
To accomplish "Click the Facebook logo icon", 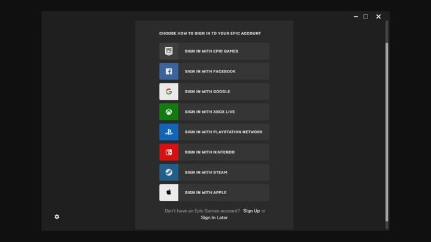I will [x=169, y=71].
